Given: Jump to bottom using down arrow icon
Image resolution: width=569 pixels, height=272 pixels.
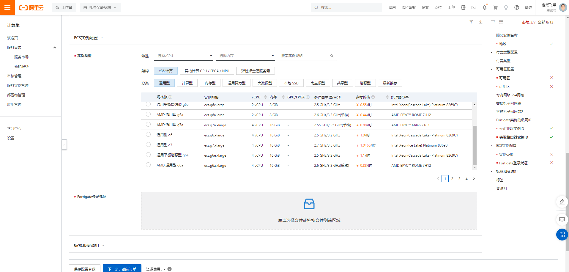Looking at the screenshot, I should (481, 22).
